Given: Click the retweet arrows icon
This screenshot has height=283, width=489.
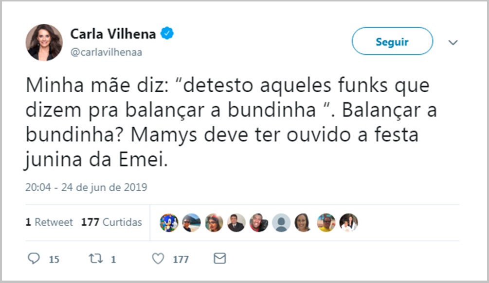Looking at the screenshot, I should pos(96,259).
